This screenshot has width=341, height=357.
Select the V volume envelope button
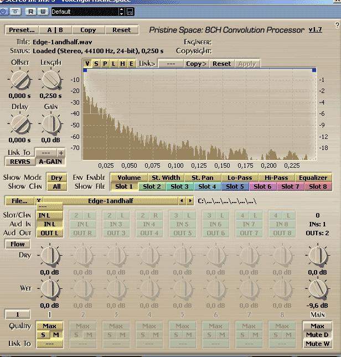(87, 64)
